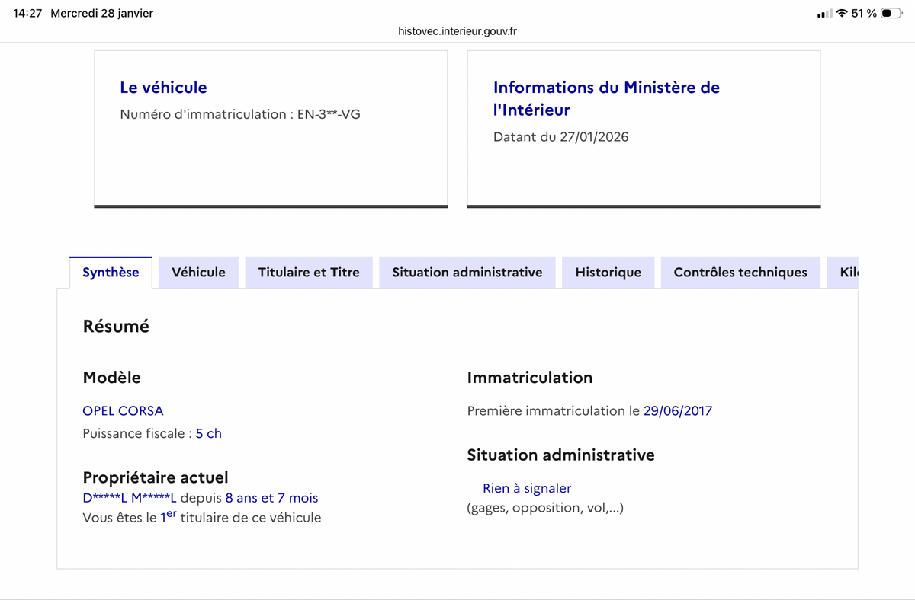This screenshot has width=915, height=600.
Task: Click the OPEL CORSA model link
Action: [x=123, y=410]
